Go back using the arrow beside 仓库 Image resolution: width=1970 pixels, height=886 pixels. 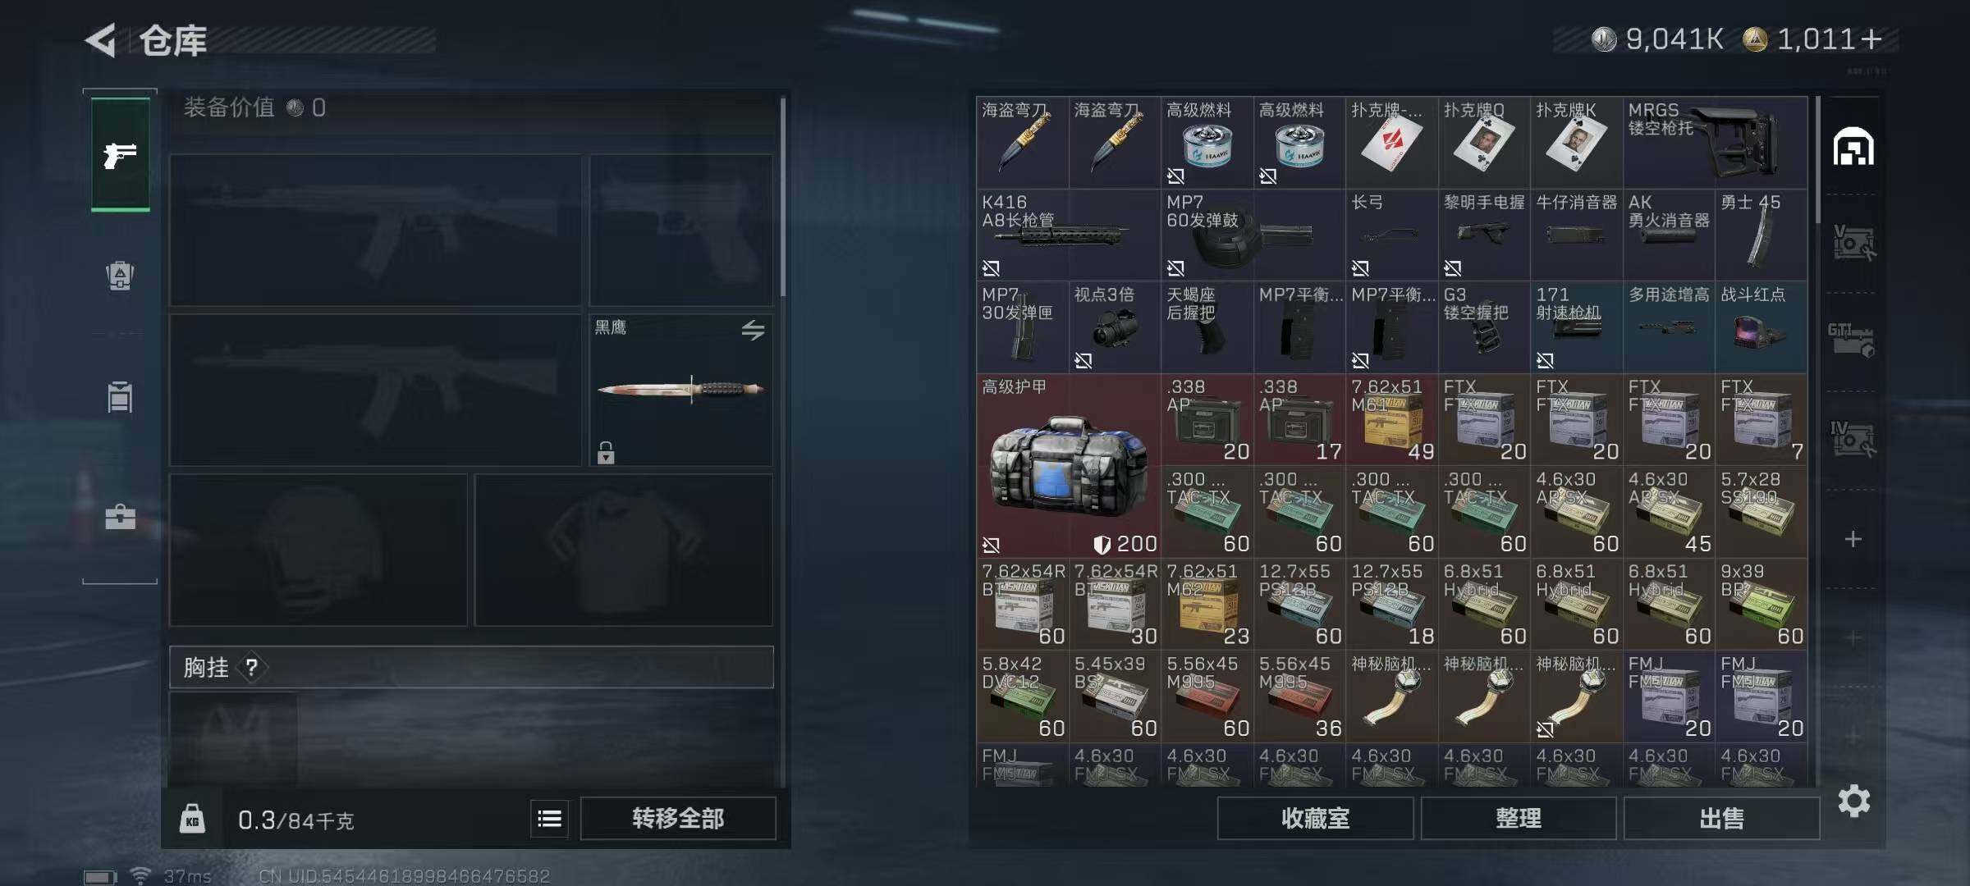pyautogui.click(x=101, y=40)
